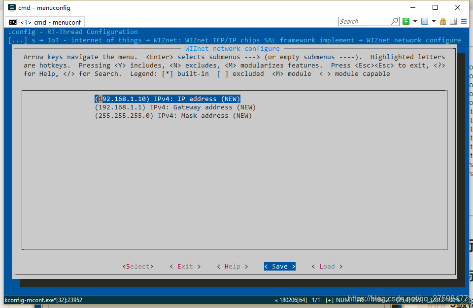This screenshot has height=308, width=473.
Task: Select the Exit button in menuconfig
Action: coord(185,266)
